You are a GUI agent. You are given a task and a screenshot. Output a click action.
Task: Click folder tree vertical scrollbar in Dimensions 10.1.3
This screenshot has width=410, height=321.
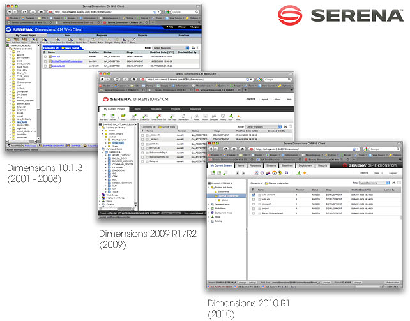(38, 91)
